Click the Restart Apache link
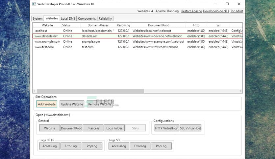The image size is (275, 159). pyautogui.click(x=191, y=11)
